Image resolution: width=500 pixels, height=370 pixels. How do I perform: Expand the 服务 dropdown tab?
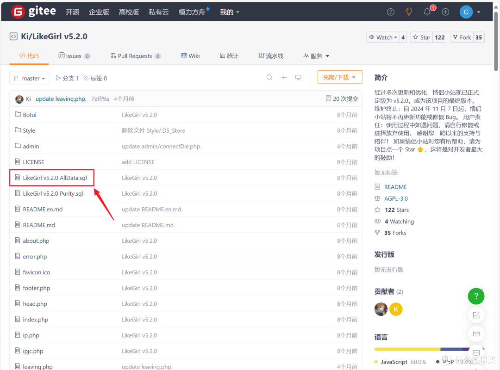(x=316, y=56)
